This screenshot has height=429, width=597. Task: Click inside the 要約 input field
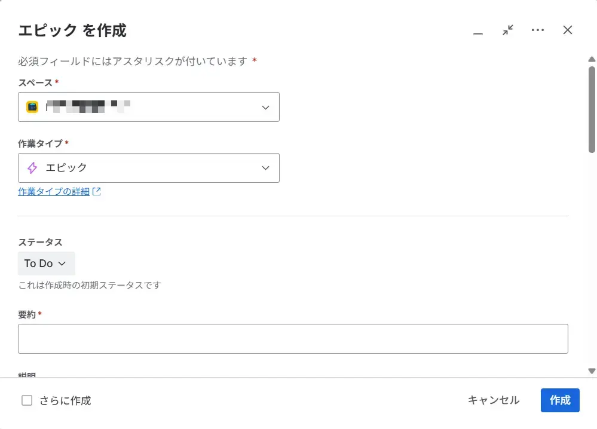click(x=293, y=338)
